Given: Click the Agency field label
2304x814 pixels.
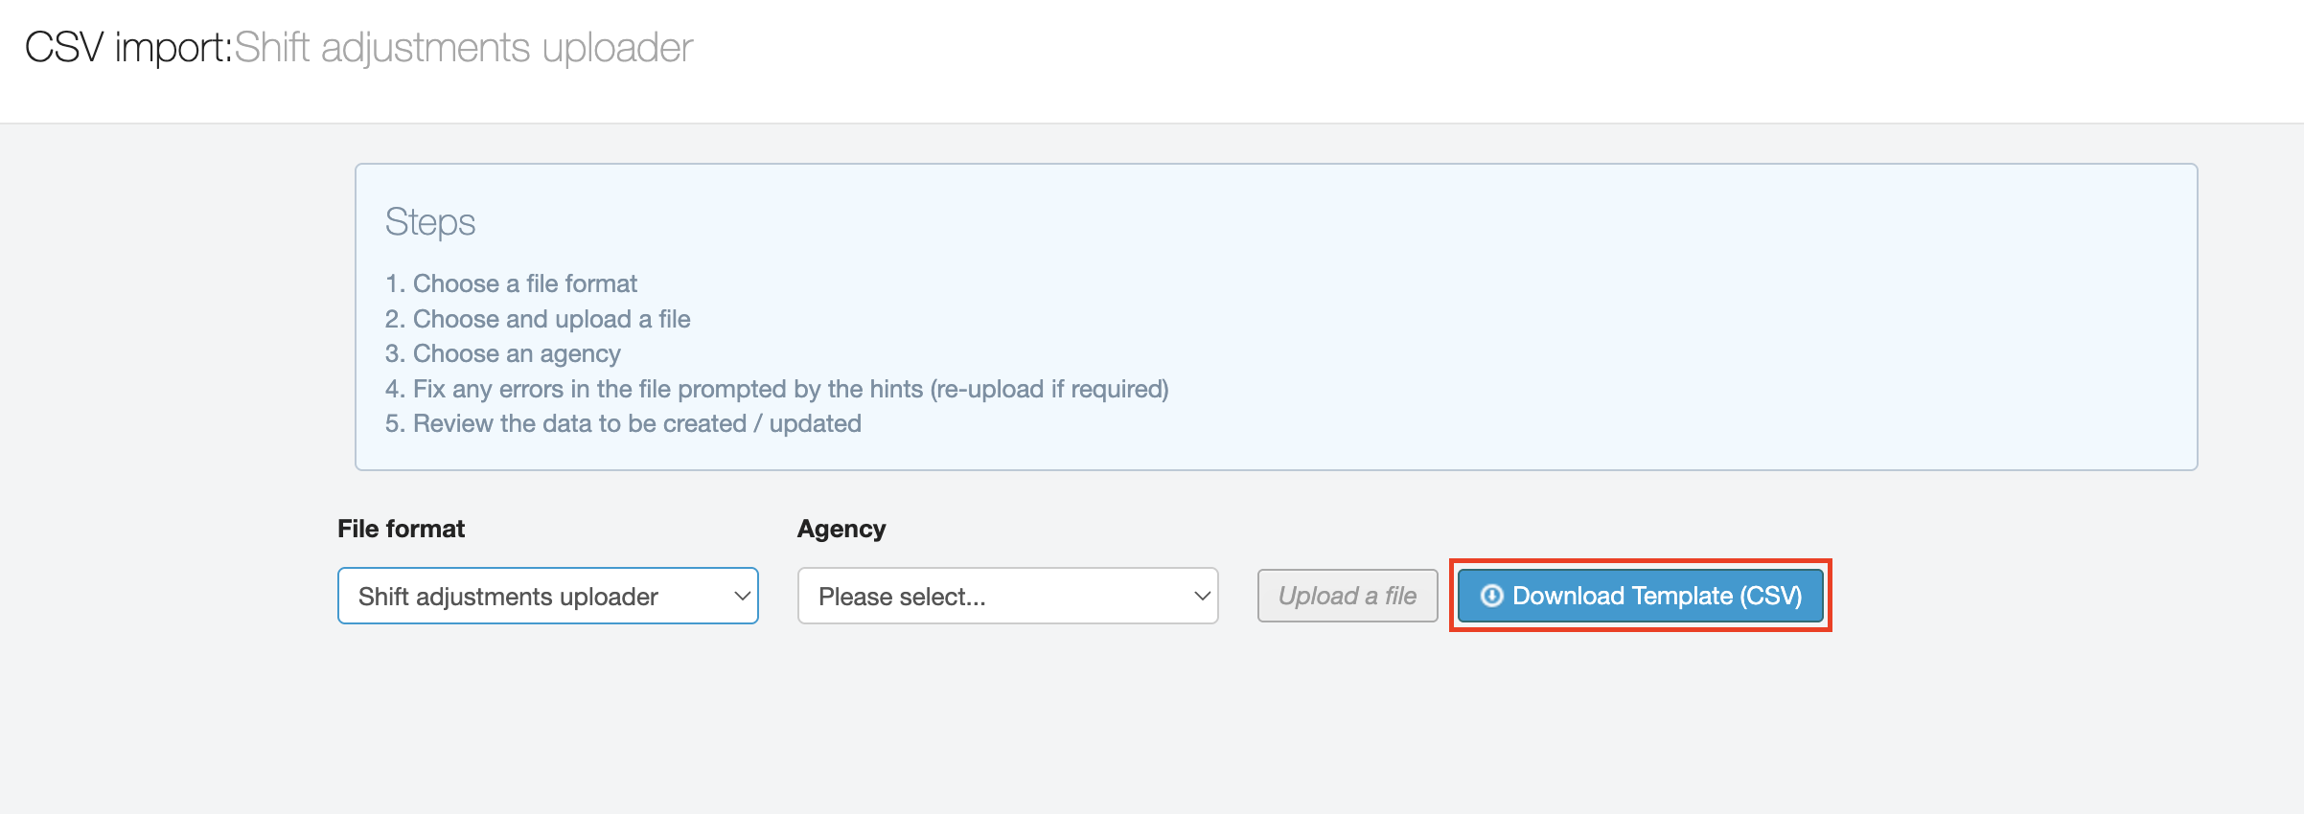Looking at the screenshot, I should [x=841, y=529].
